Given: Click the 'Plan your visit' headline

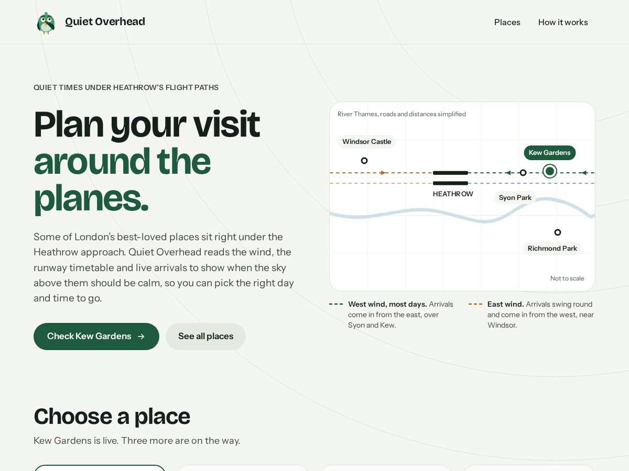Looking at the screenshot, I should pos(147,125).
